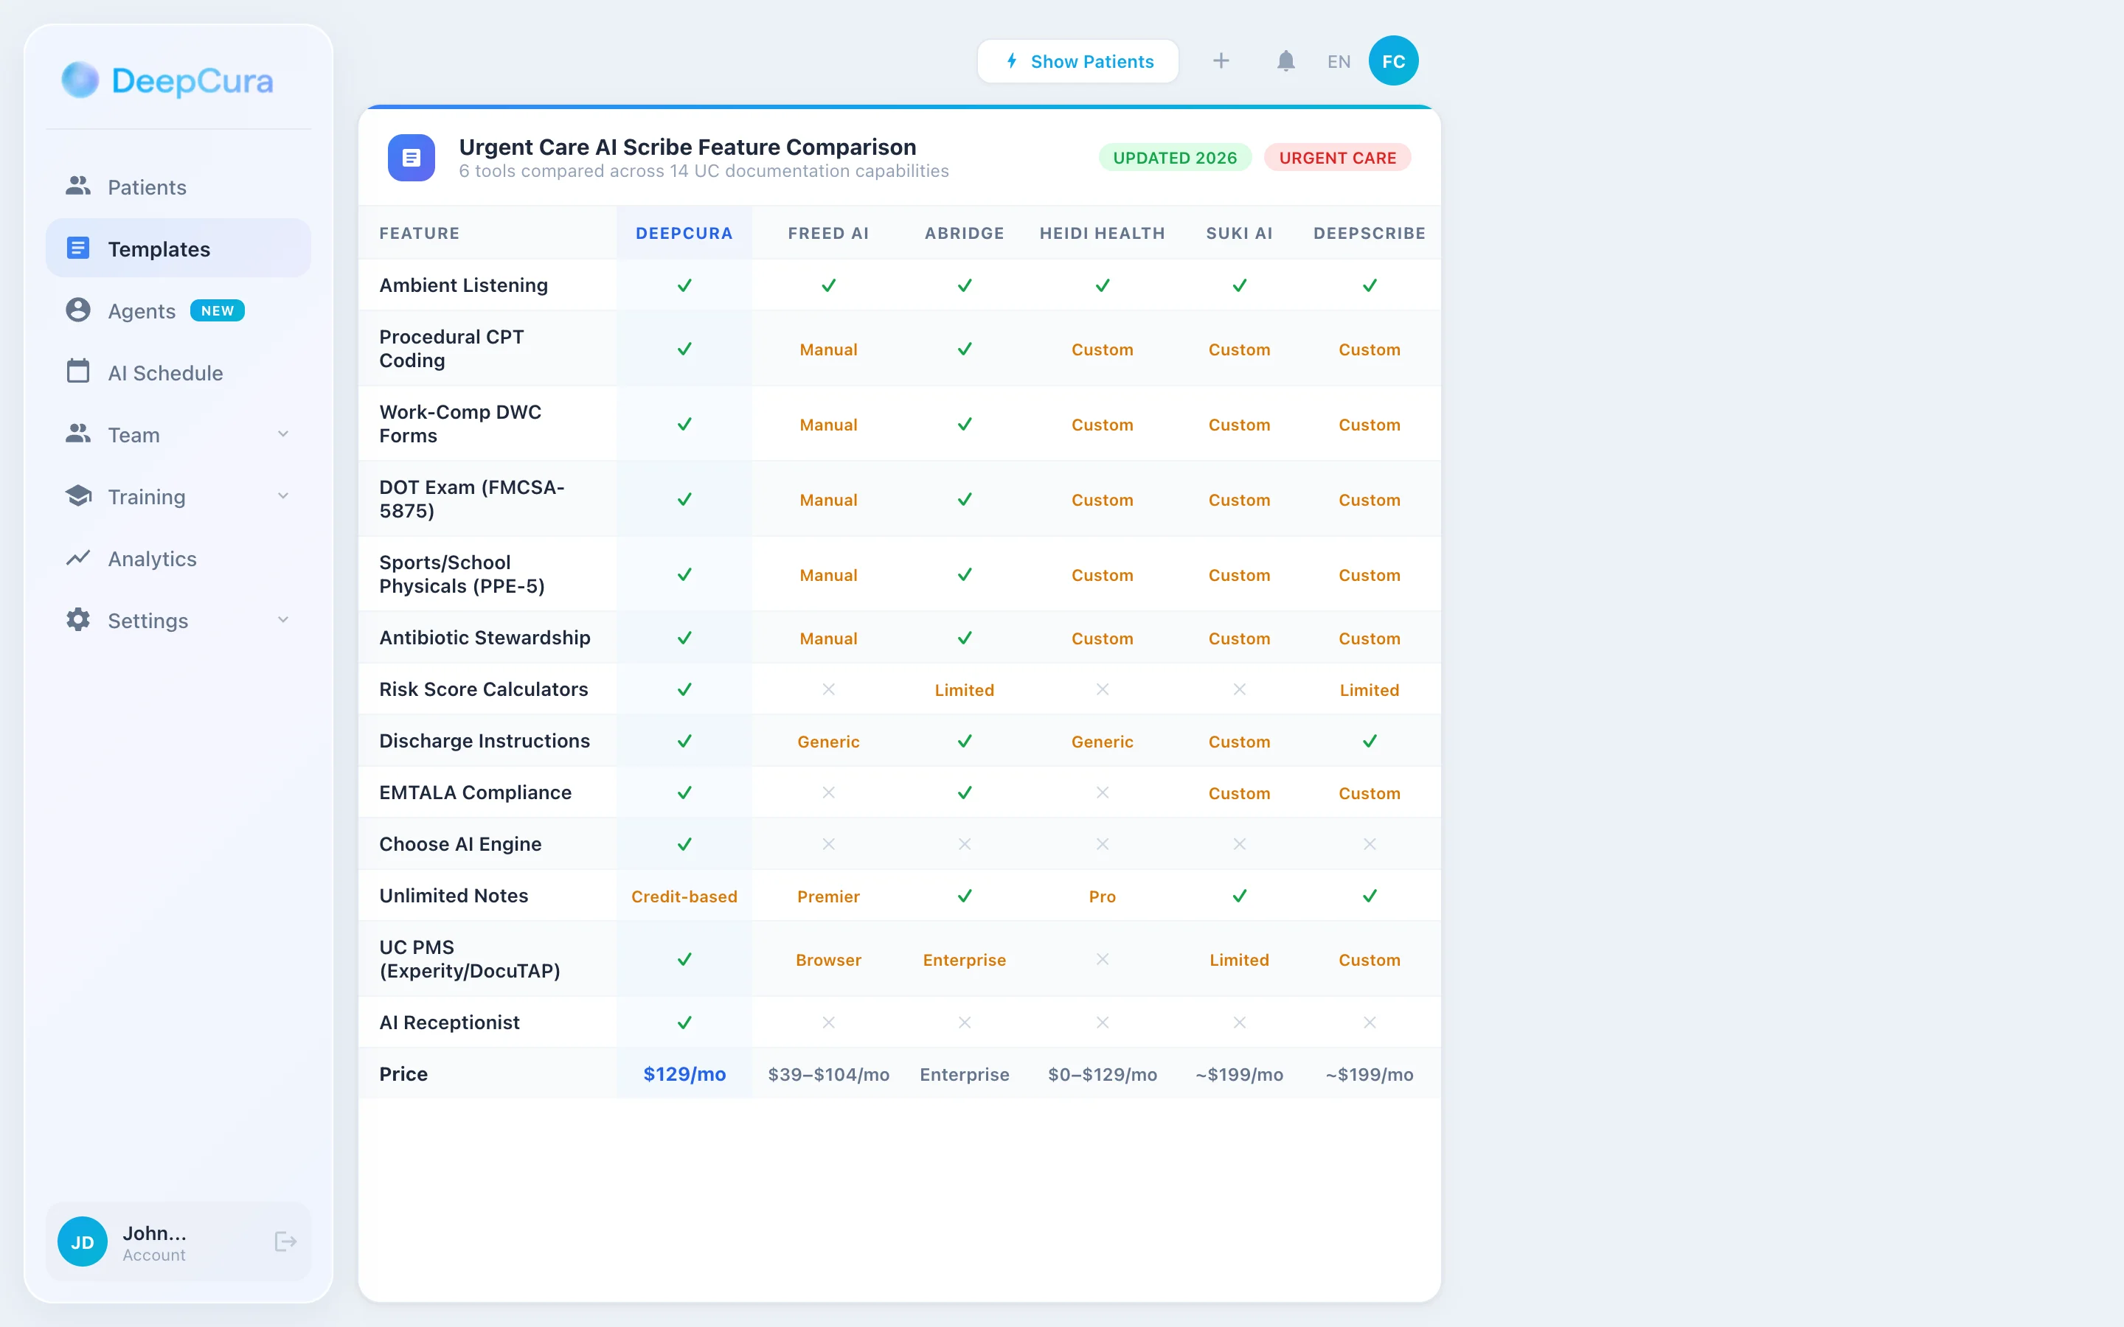Click Freed AI X mark for AI Receptionist

click(827, 1023)
